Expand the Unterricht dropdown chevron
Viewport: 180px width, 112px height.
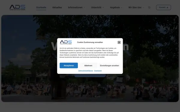[103, 7]
